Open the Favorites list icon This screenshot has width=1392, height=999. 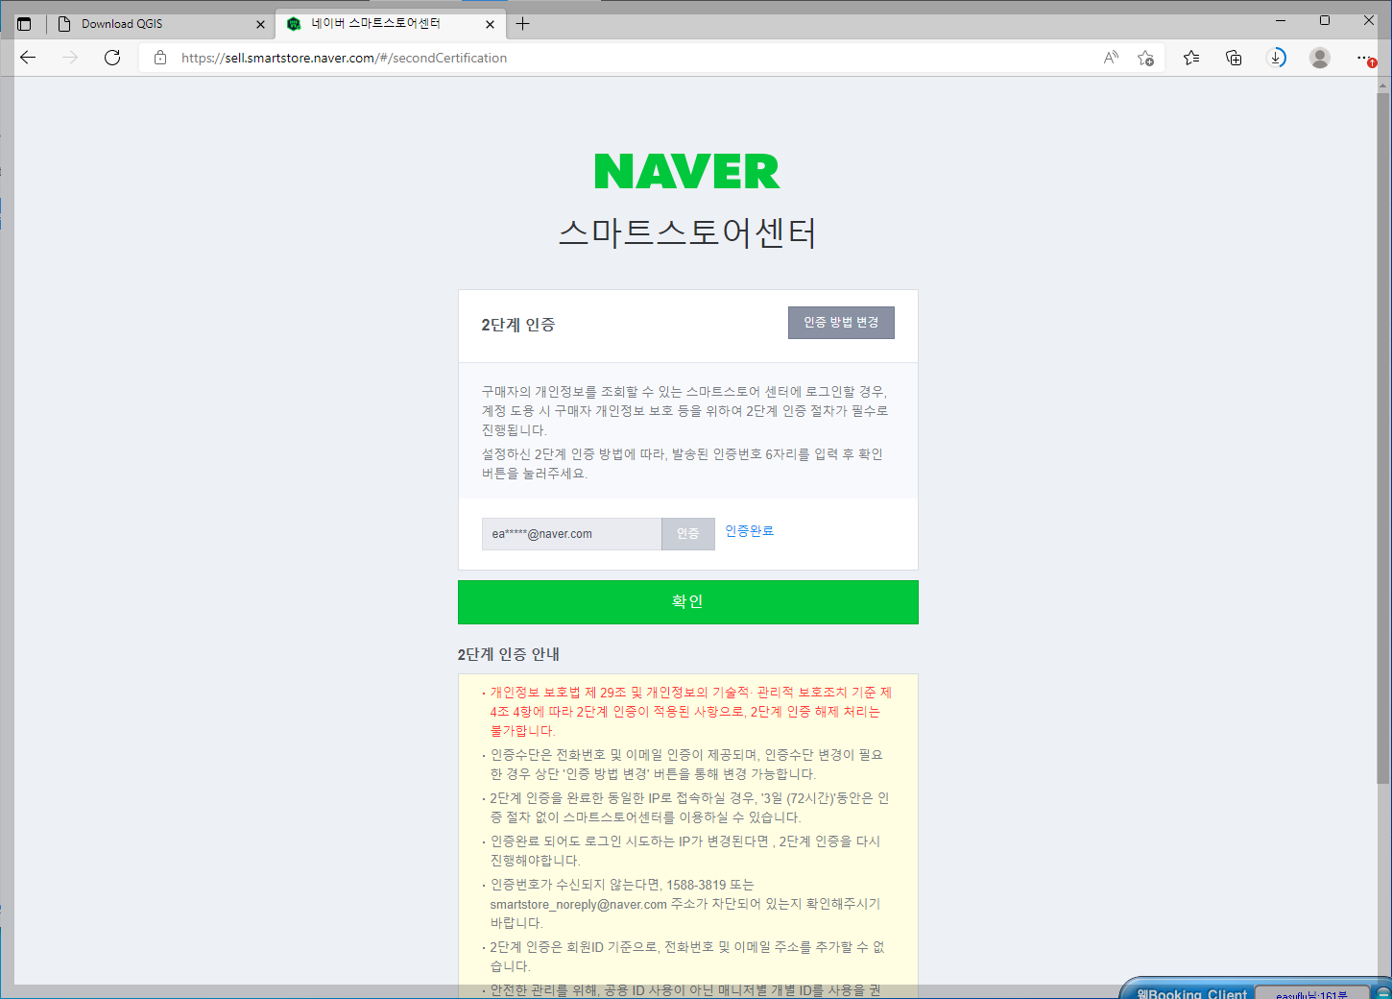1191,58
